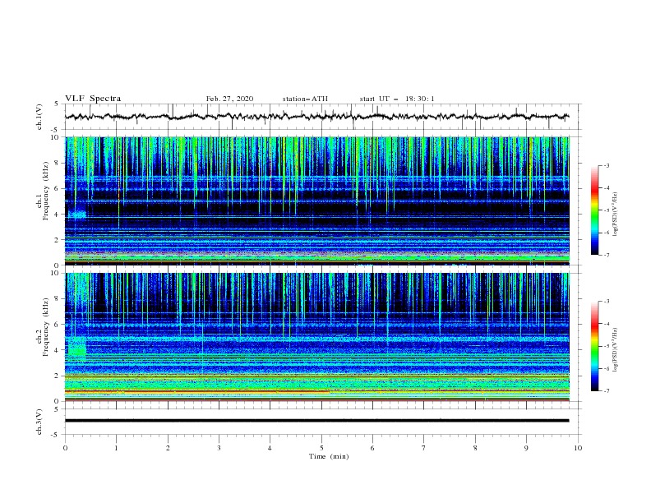Click the "station=ATH" header label
Image resolution: width=651 pixels, height=503 pixels.
click(x=305, y=99)
